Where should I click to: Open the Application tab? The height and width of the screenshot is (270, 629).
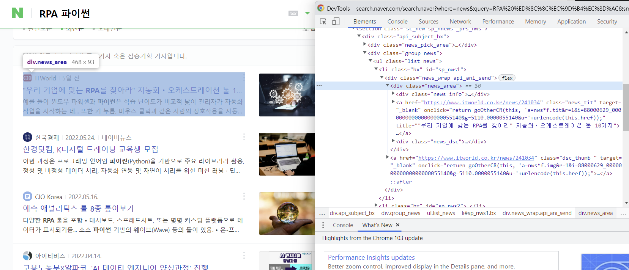point(571,22)
